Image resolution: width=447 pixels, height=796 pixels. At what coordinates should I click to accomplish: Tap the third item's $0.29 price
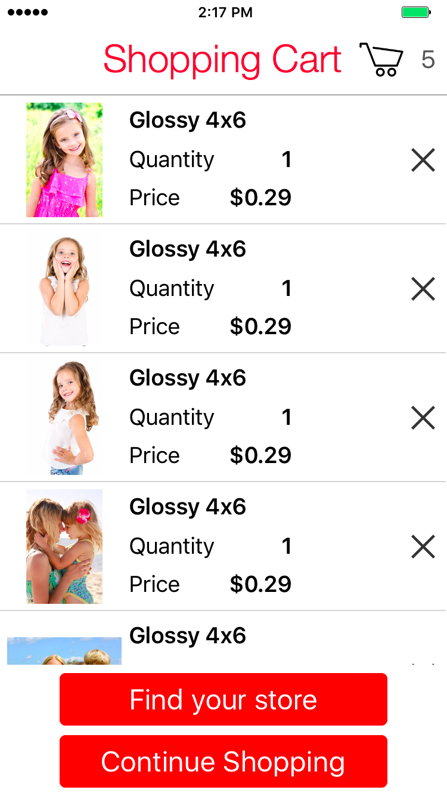[260, 456]
